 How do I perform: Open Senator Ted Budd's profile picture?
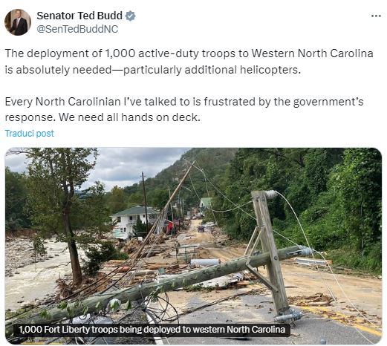pos(18,22)
